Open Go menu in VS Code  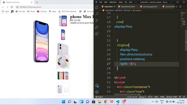point(126,2)
